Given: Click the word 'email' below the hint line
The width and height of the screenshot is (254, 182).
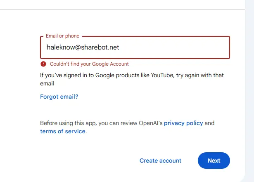Looking at the screenshot, I should coord(47,83).
